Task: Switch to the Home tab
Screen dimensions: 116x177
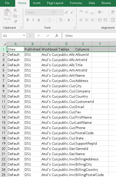Action: pyautogui.click(x=22, y=3)
